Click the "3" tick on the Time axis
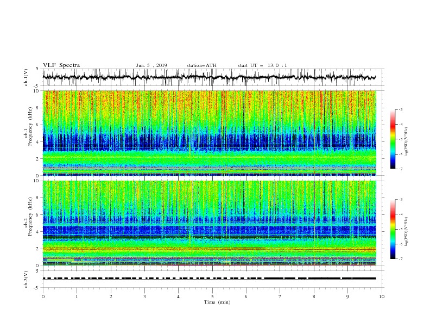Screen dimensions: 430x333 pos(144,297)
